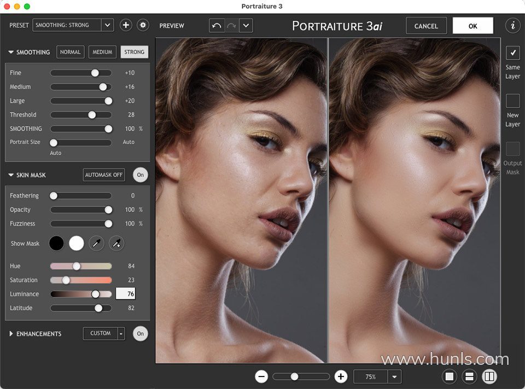Click the undo arrow icon
525x389 pixels.
point(217,26)
